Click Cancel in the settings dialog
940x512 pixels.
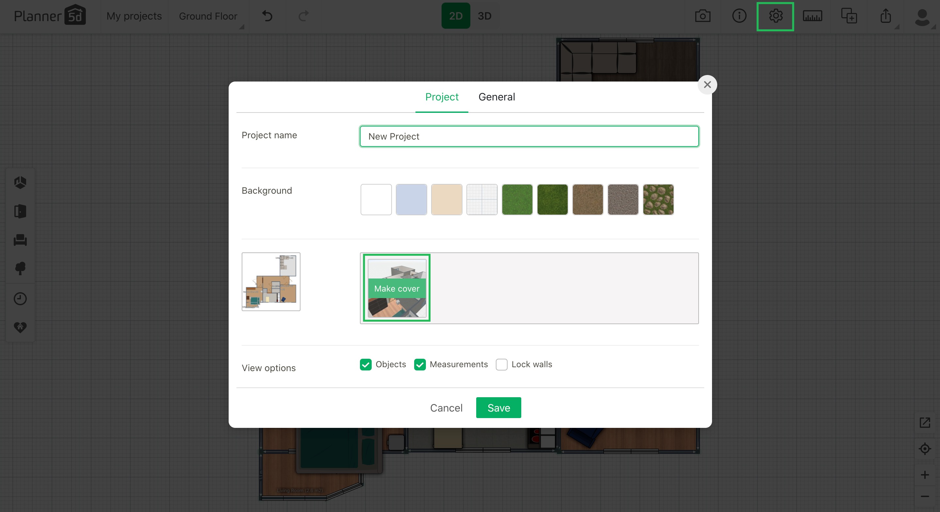tap(446, 408)
